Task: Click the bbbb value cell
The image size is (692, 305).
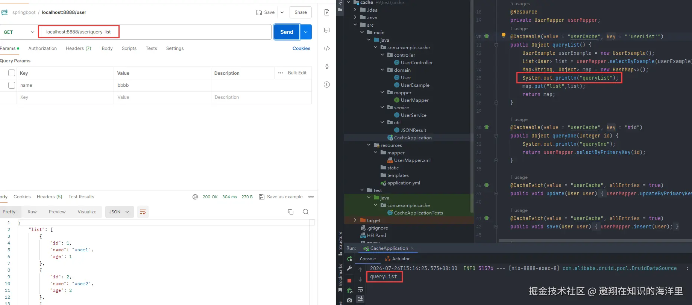Action: coord(162,85)
